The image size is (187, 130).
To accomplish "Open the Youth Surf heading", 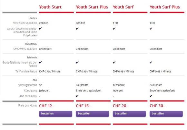I will [123, 7].
